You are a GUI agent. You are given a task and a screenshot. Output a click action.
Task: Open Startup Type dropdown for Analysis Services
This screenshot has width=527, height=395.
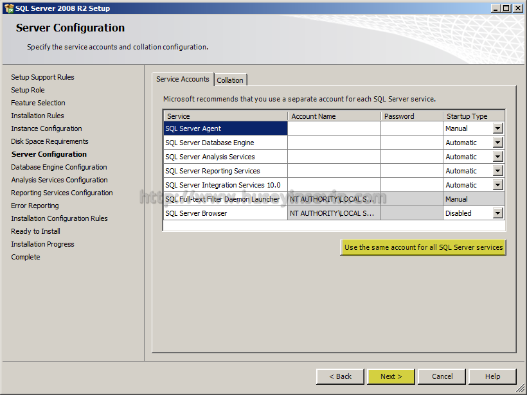coord(498,157)
